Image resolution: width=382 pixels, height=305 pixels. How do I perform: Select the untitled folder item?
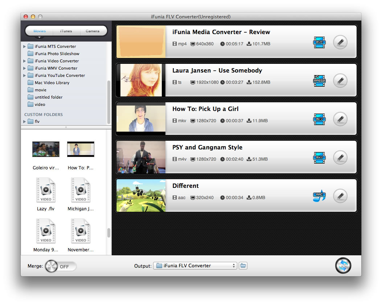(45, 97)
